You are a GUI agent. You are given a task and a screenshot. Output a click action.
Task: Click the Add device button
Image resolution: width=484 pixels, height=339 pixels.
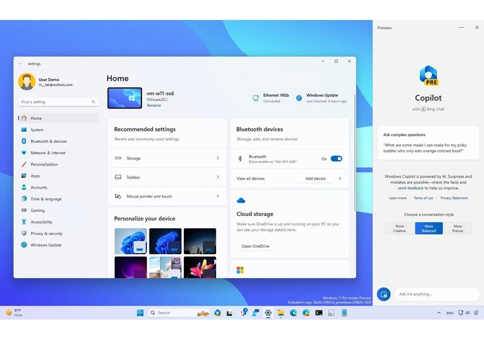click(315, 179)
